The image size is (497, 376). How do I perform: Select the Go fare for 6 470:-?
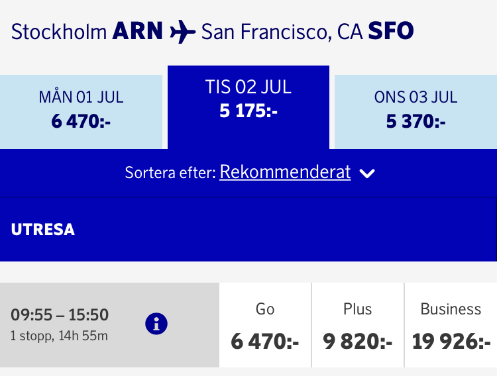tap(265, 326)
